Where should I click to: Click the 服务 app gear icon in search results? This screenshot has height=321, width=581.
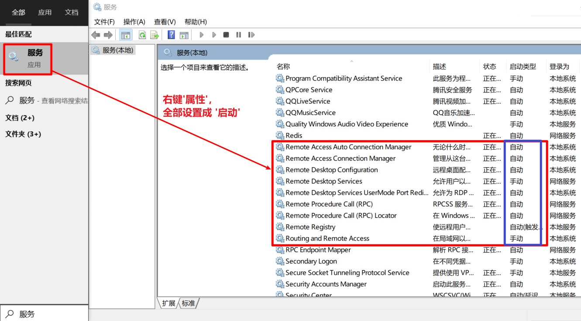tap(14, 57)
